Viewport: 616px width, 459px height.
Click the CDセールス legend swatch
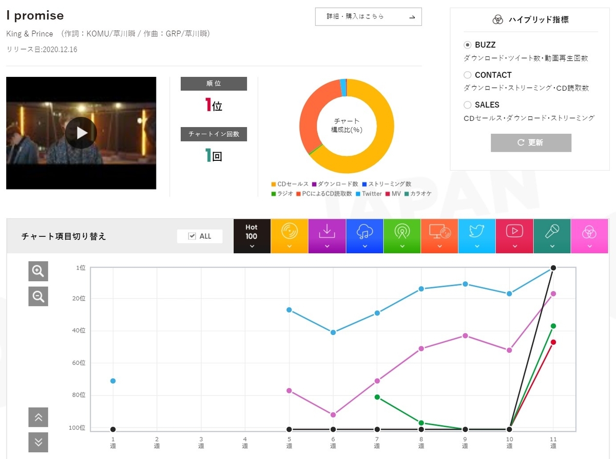(273, 184)
